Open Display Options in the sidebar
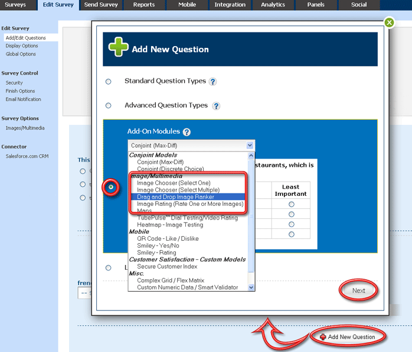The image size is (412, 352). (22, 46)
